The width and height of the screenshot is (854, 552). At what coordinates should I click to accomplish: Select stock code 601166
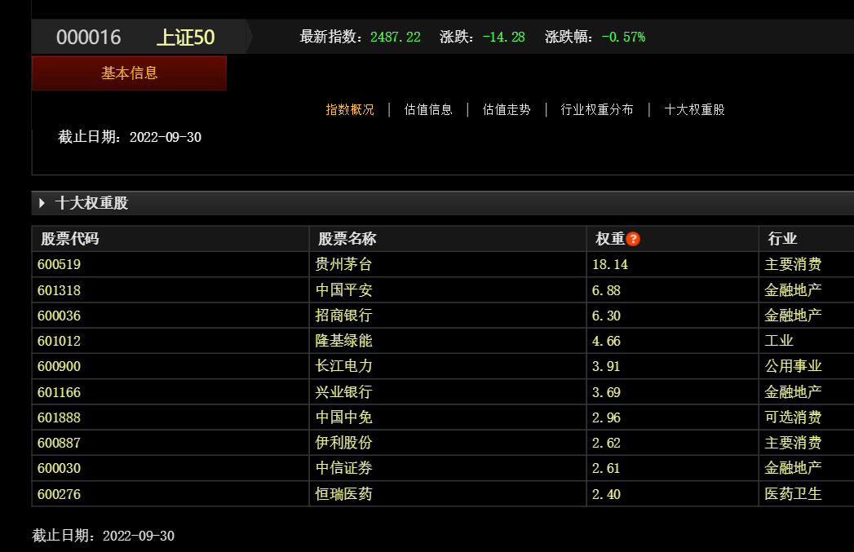pyautogui.click(x=59, y=392)
